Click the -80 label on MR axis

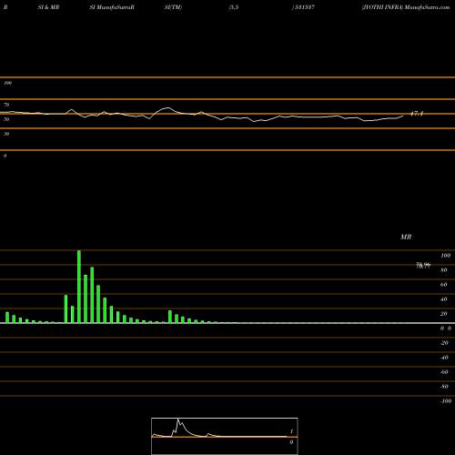point(444,387)
